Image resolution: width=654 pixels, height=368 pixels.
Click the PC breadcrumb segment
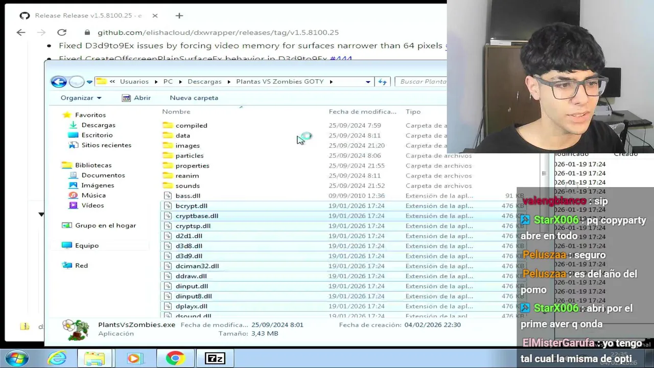tap(168, 82)
